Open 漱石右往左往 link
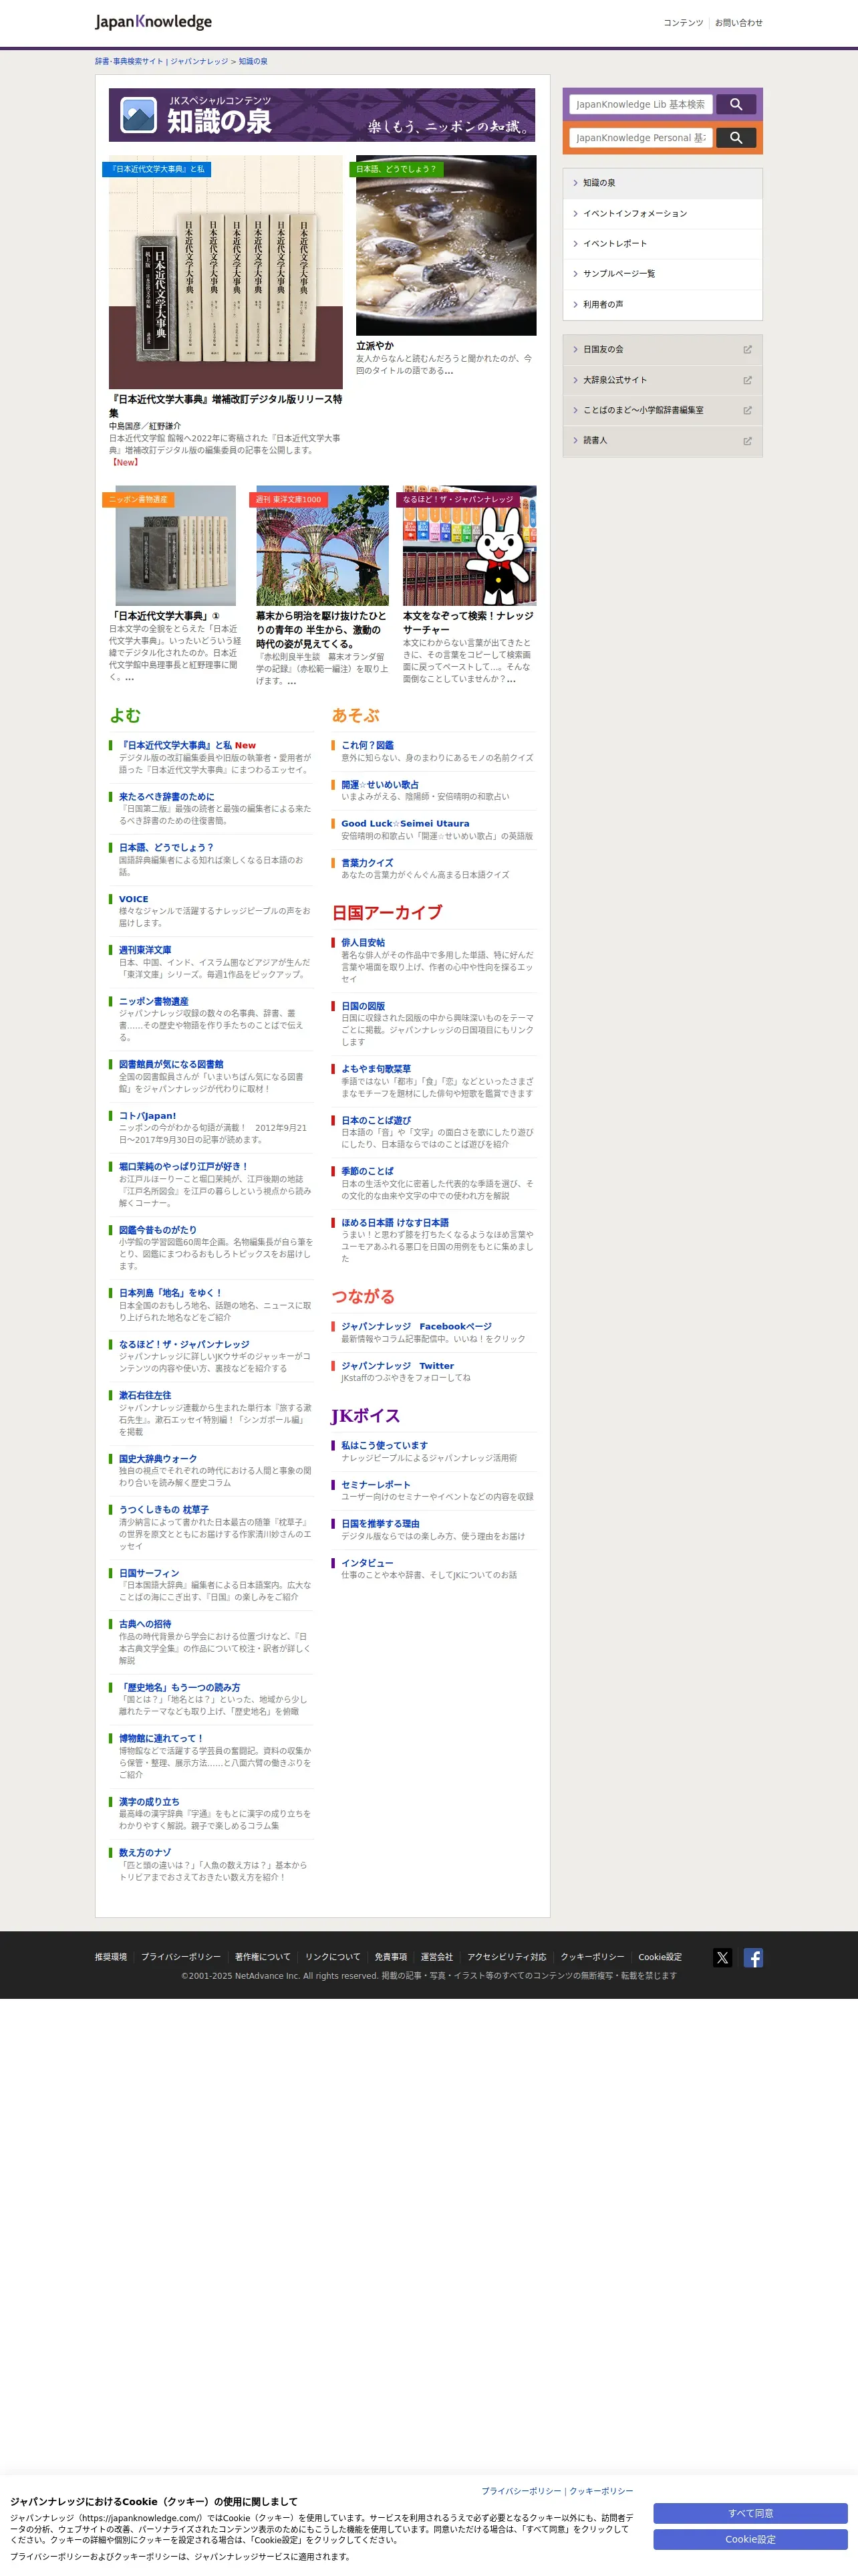The image size is (858, 2576). pos(145,1395)
